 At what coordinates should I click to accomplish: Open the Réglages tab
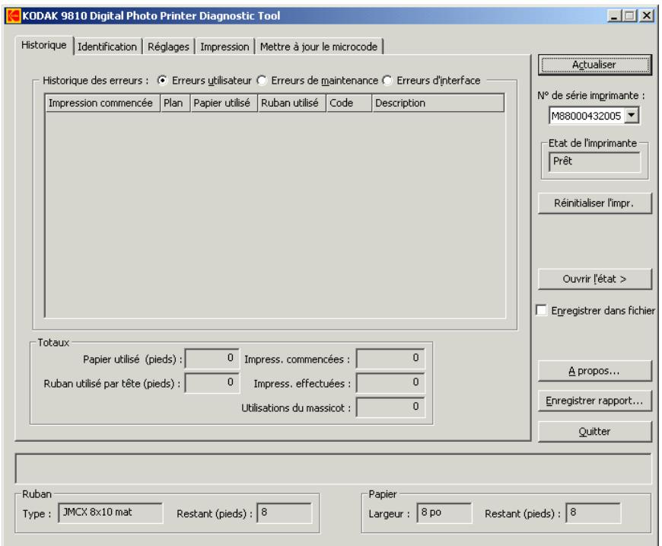click(168, 46)
